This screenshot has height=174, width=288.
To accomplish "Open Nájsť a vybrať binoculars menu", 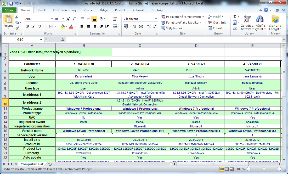I will (260, 23).
